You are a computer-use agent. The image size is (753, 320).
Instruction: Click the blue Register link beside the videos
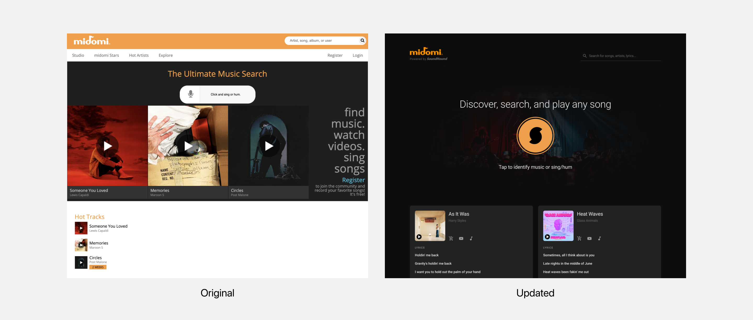pyautogui.click(x=353, y=180)
